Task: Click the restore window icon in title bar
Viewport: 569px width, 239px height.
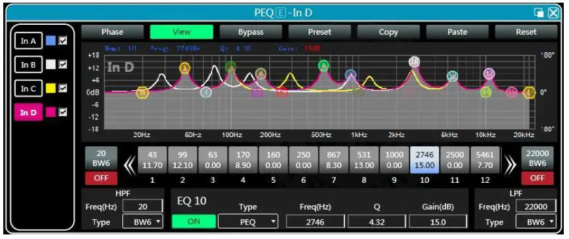Action: point(538,13)
